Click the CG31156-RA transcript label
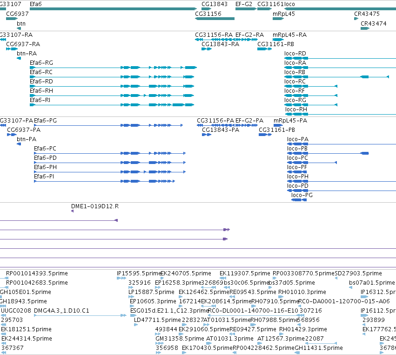Viewport: 396px width, 355px height. 214,35
